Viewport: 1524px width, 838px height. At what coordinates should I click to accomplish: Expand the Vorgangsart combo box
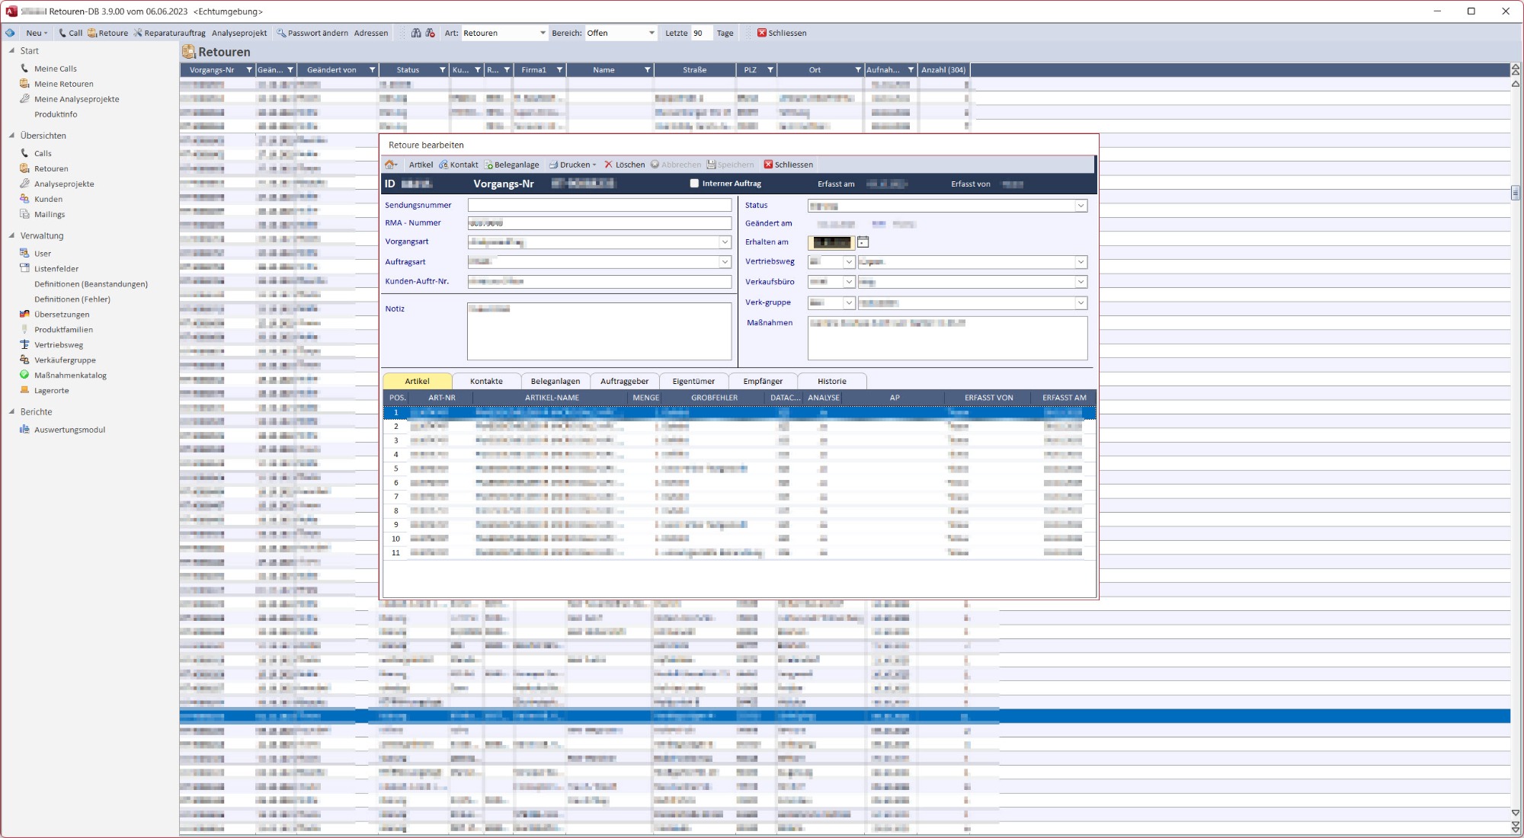[x=725, y=242]
